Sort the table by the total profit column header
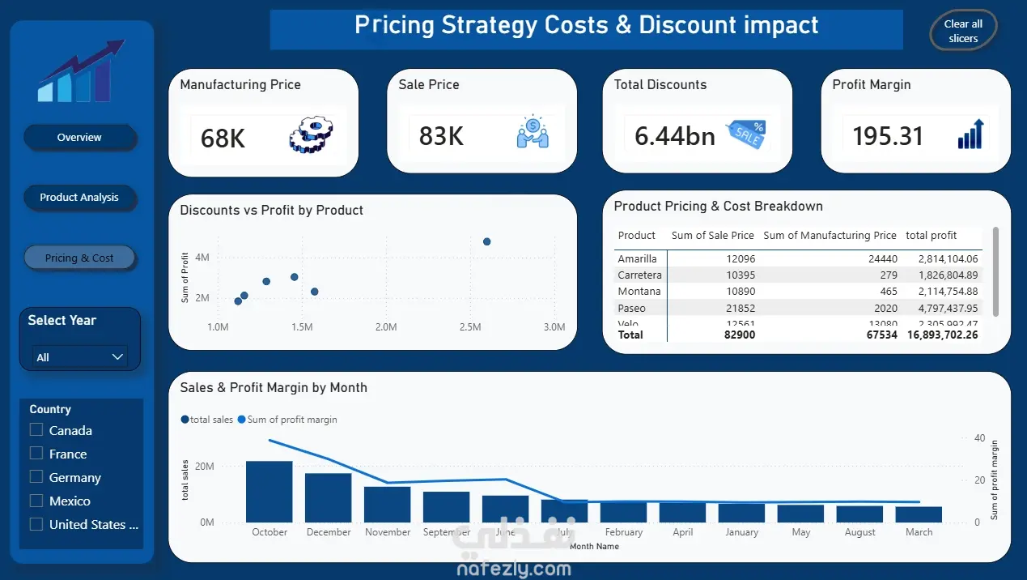This screenshot has height=580, width=1027. [x=931, y=236]
